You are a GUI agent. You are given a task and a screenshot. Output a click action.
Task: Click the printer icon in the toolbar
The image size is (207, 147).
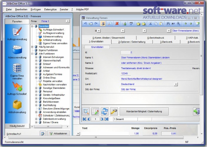click(124, 24)
